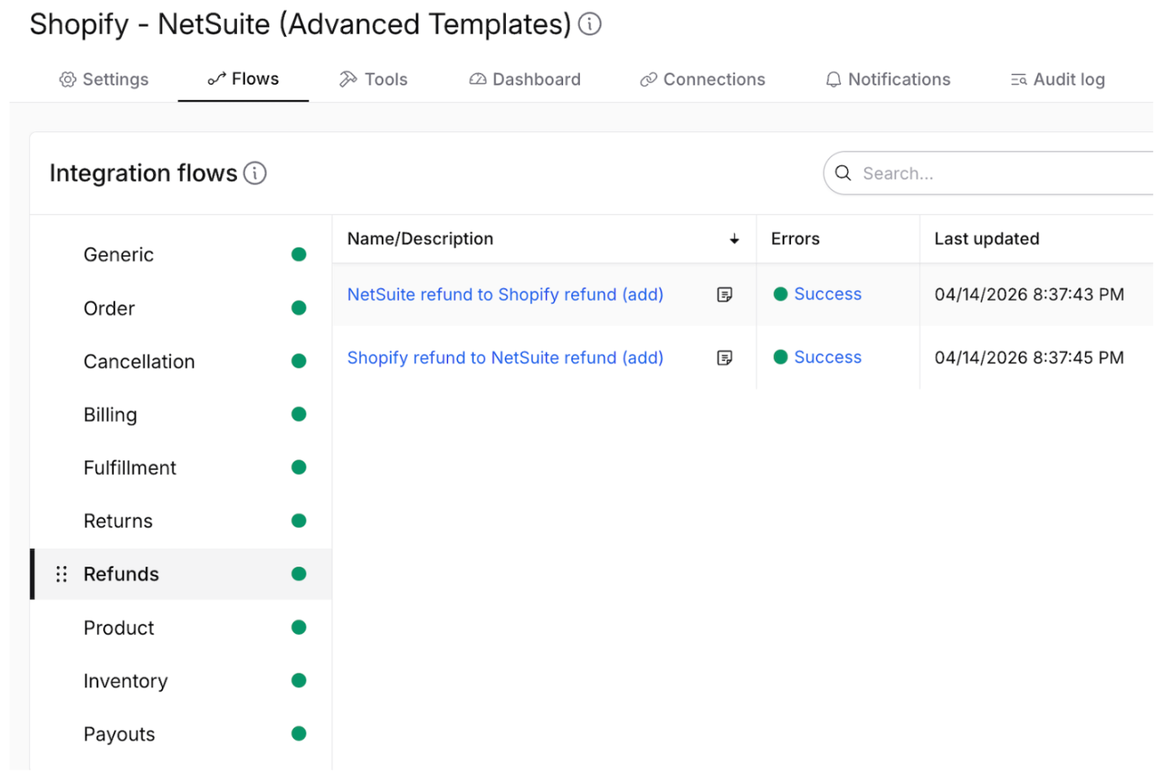Click the Shopify - NetSuite (Advanced Templates) title
1163x780 pixels.
[300, 25]
